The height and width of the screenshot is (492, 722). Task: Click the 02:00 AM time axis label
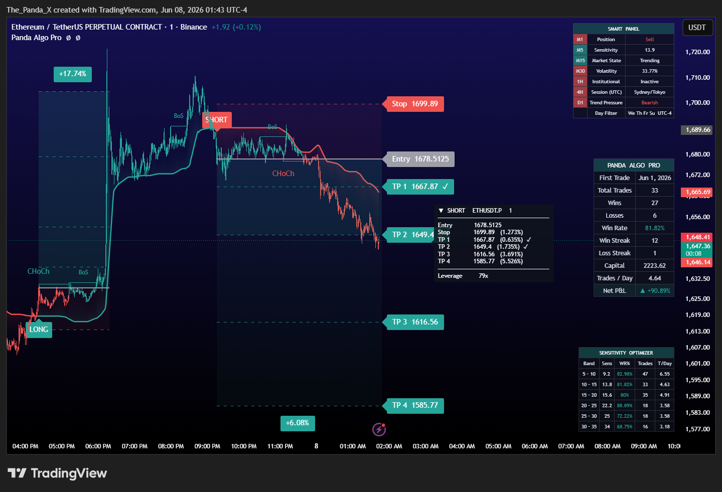tap(389, 446)
